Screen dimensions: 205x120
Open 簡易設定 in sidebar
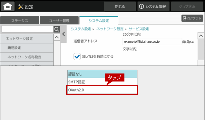(x=27, y=48)
